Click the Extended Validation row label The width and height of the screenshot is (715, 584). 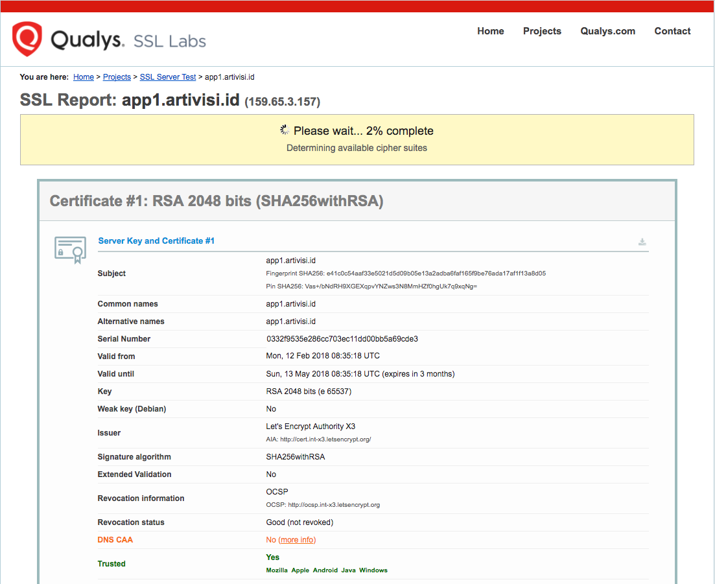click(135, 474)
